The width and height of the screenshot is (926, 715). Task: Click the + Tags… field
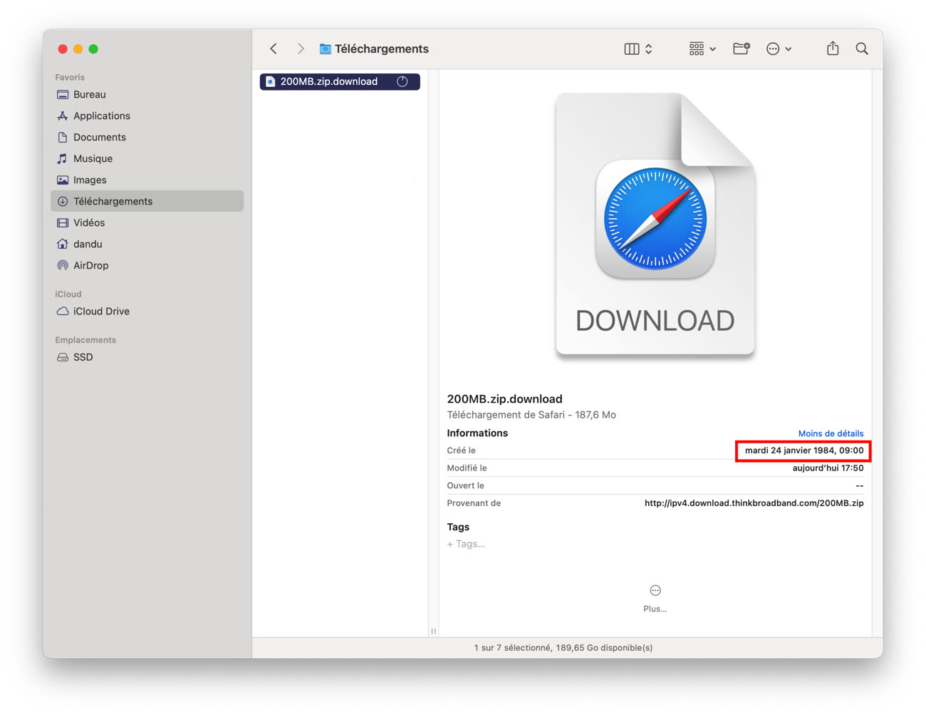466,544
